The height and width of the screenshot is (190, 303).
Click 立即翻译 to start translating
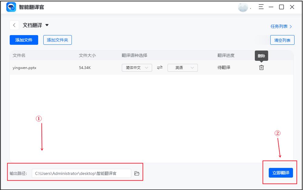coord(281,173)
